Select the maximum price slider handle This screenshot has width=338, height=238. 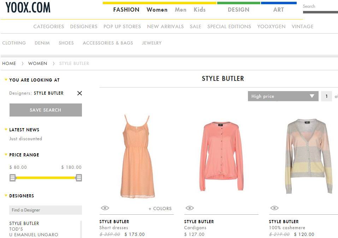pos(79,178)
